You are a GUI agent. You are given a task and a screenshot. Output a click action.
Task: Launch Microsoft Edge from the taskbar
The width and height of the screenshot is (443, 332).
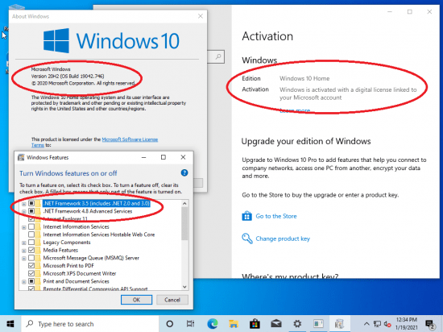pos(212,324)
